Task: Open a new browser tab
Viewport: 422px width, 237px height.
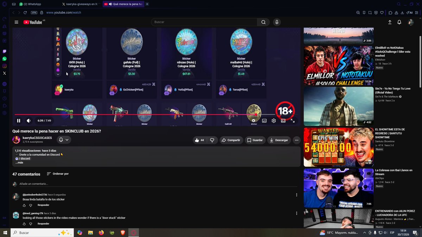Action: (147, 4)
